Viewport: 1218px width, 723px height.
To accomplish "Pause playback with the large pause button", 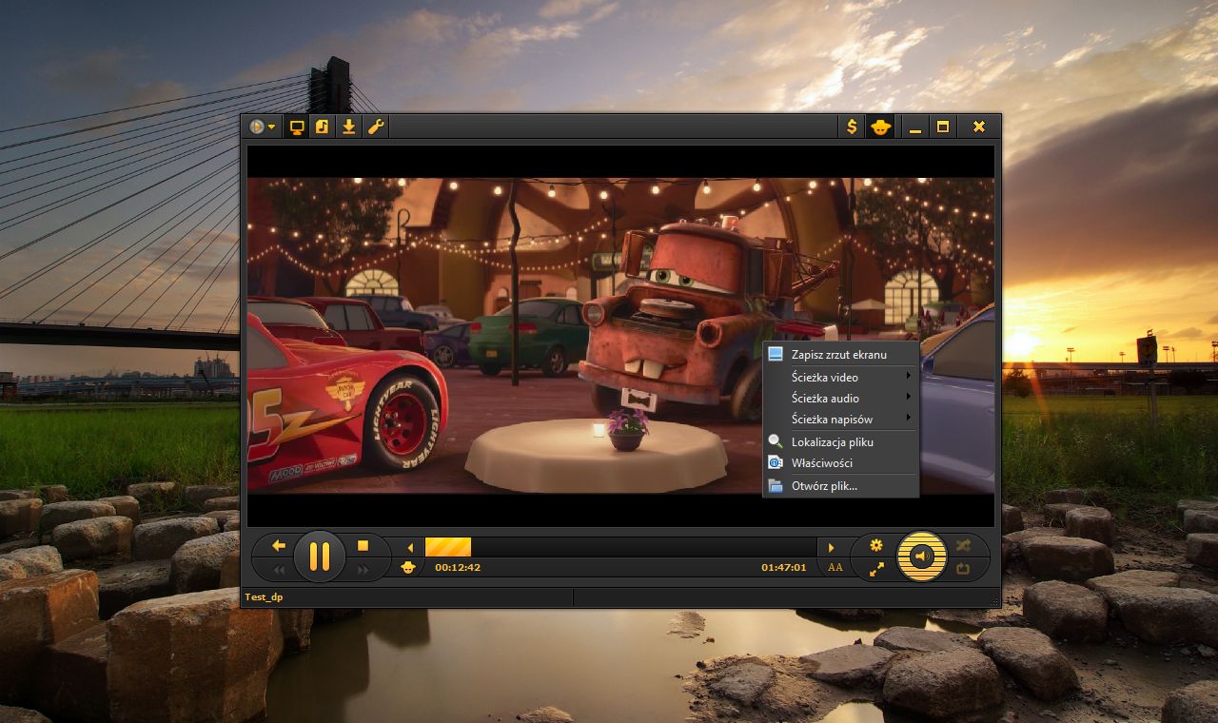I will (x=320, y=557).
